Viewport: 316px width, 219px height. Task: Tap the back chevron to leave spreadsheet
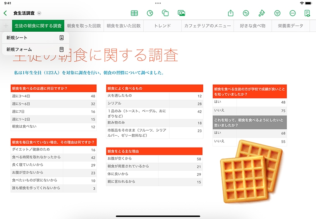5,13
